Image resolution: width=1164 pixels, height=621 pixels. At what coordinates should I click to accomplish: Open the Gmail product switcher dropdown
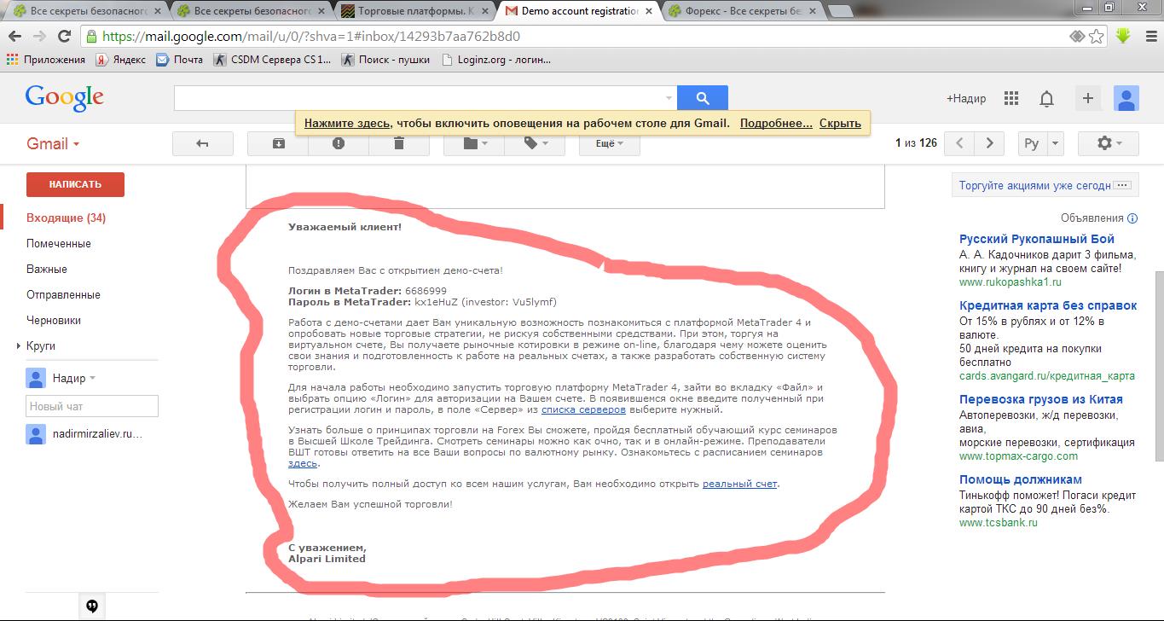(x=53, y=143)
